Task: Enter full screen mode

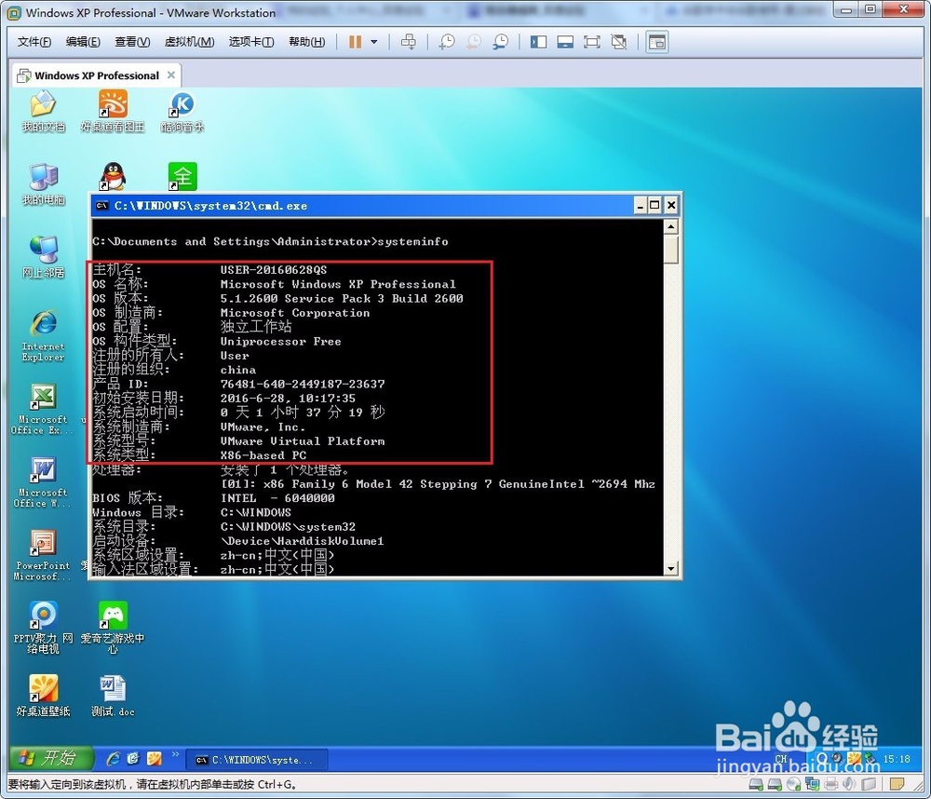Action: click(592, 42)
